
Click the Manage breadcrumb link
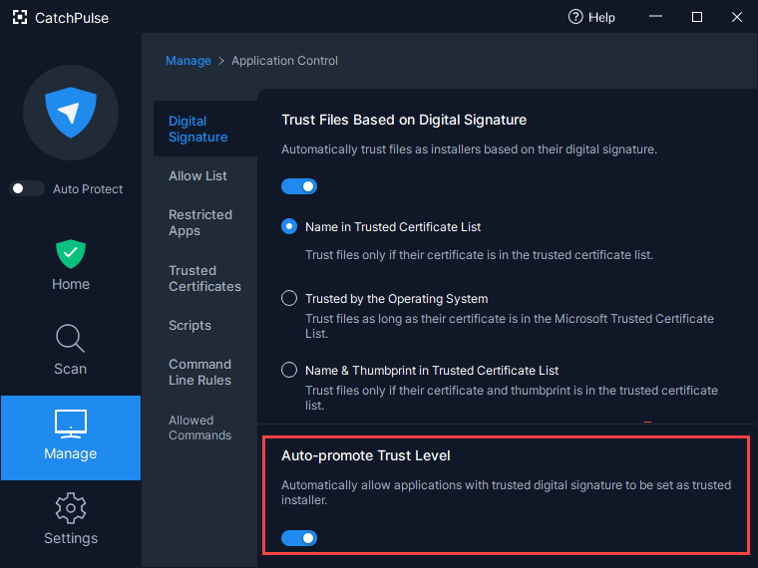click(189, 61)
